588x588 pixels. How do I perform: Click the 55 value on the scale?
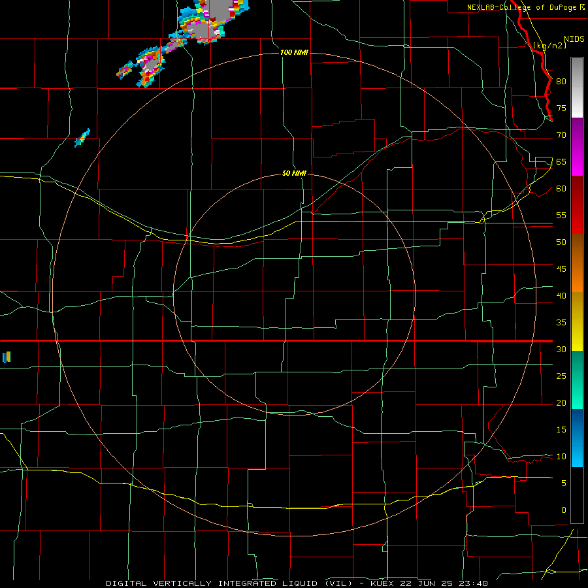[x=561, y=215]
